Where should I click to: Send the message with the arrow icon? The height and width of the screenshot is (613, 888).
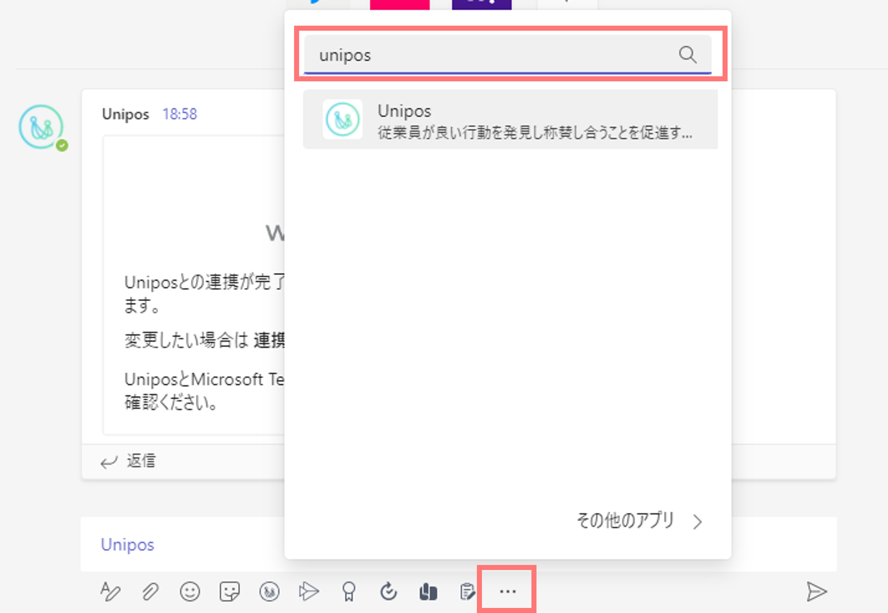pos(816,591)
